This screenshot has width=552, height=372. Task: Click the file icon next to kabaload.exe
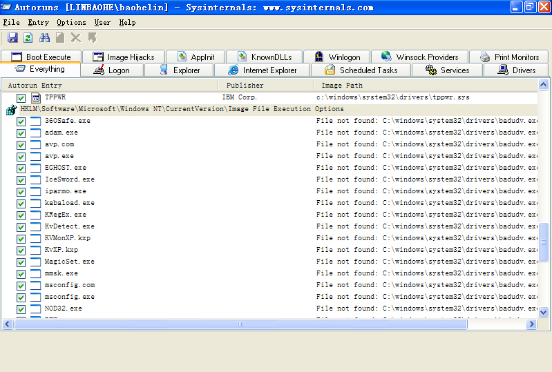pyautogui.click(x=35, y=203)
